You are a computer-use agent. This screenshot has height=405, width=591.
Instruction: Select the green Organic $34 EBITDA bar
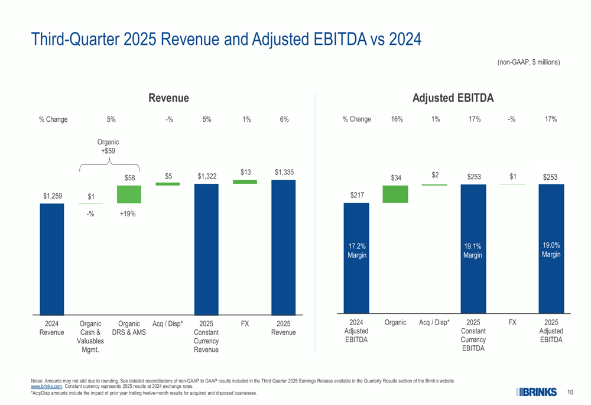[395, 194]
